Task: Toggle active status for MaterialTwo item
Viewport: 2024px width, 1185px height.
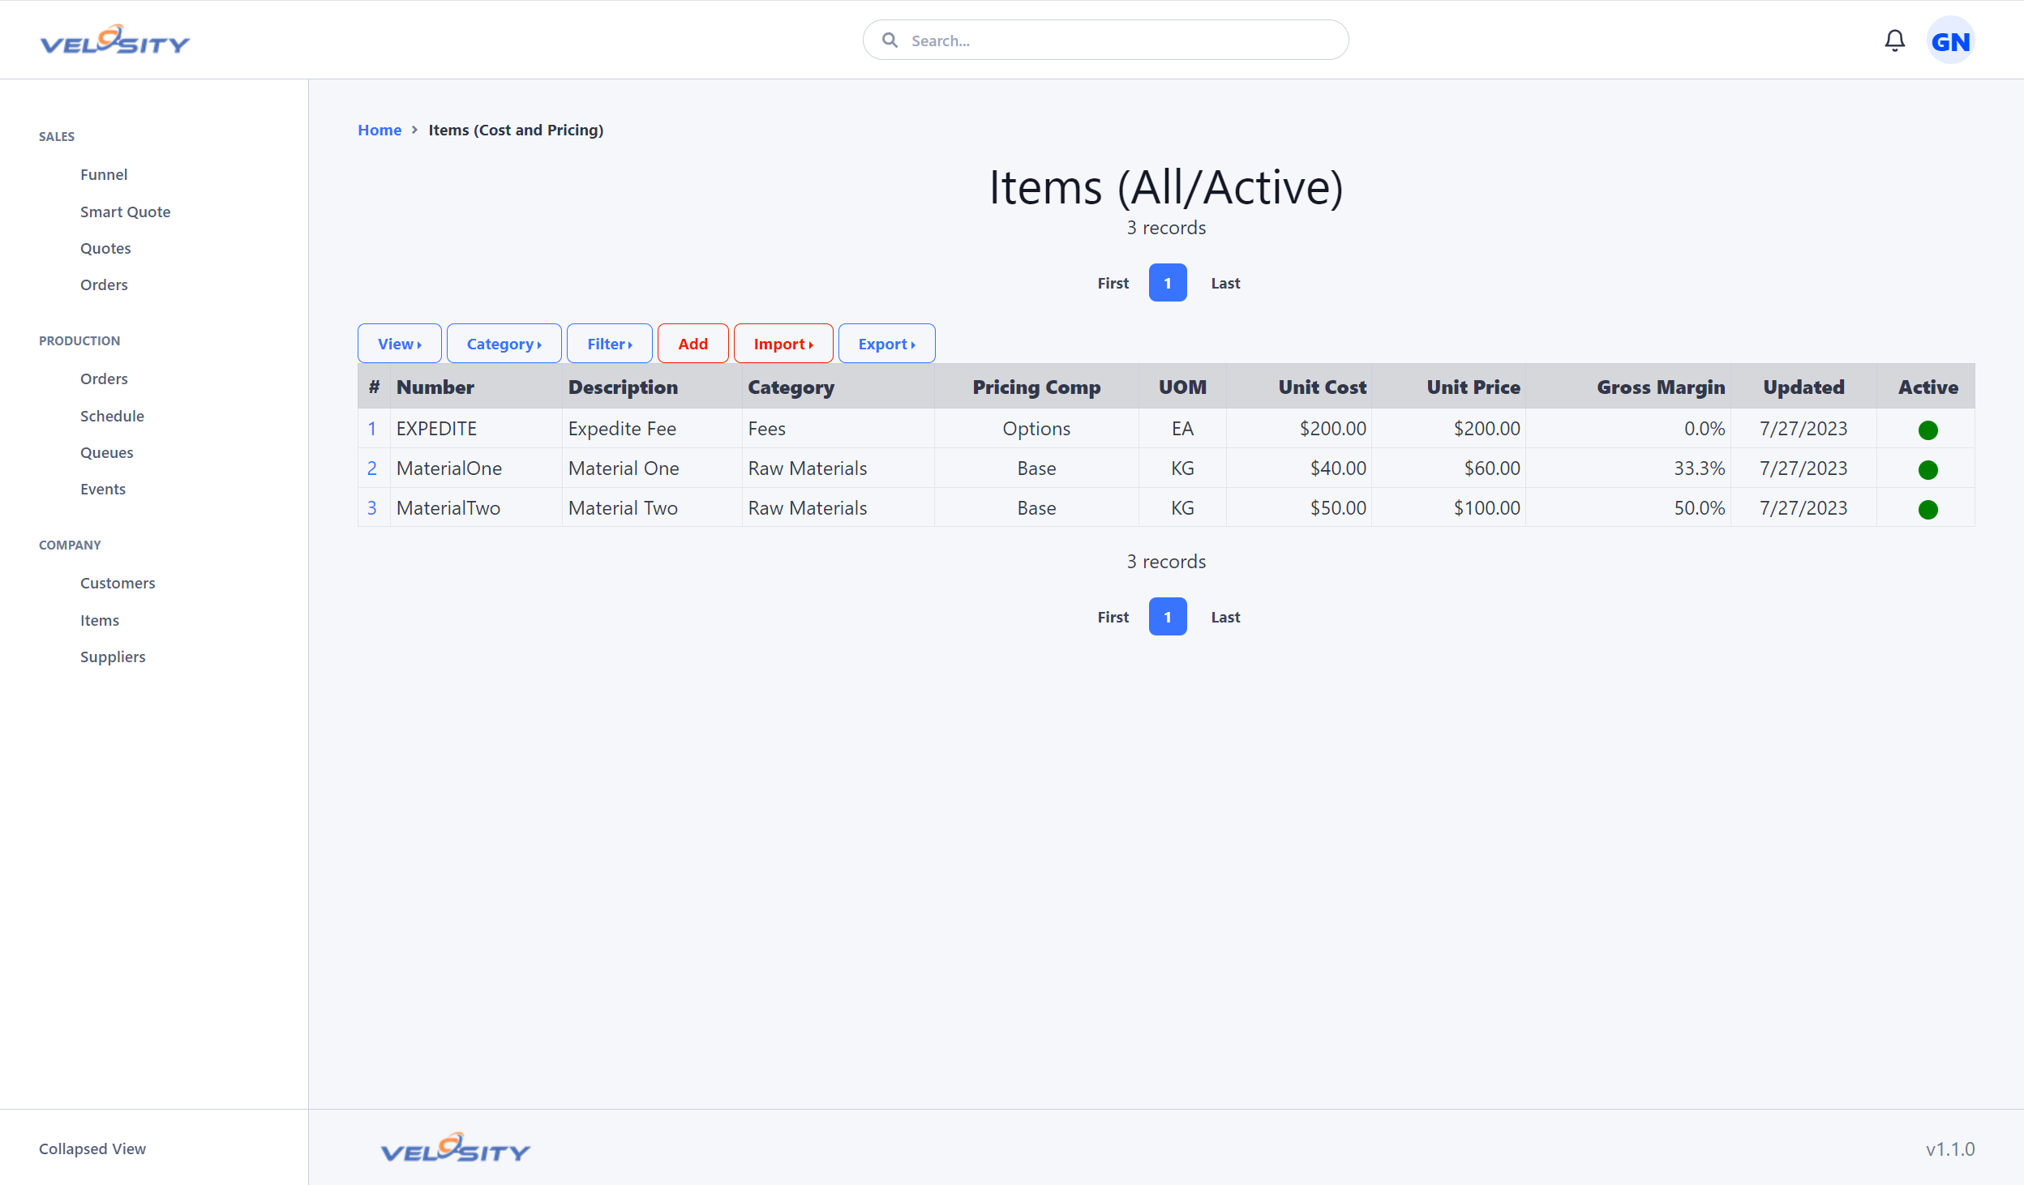Action: click(1928, 508)
